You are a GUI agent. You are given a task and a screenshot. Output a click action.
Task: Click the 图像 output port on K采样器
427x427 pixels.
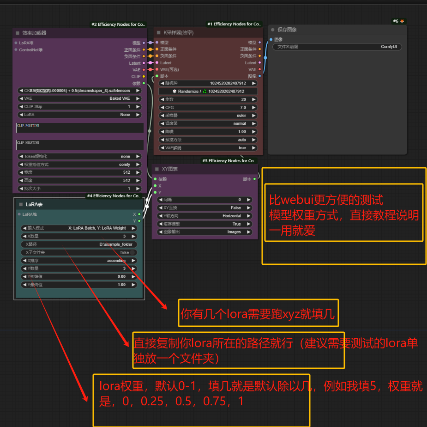(259, 76)
